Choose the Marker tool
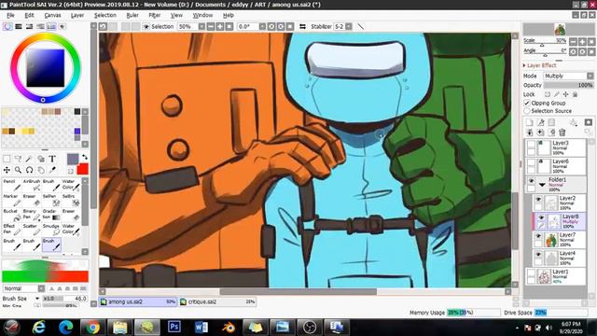 pos(12,200)
